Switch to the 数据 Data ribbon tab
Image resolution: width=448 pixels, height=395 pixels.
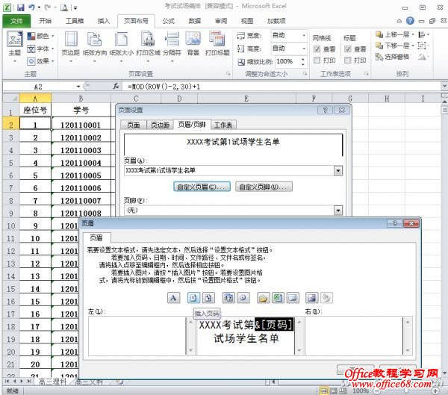tap(195, 21)
